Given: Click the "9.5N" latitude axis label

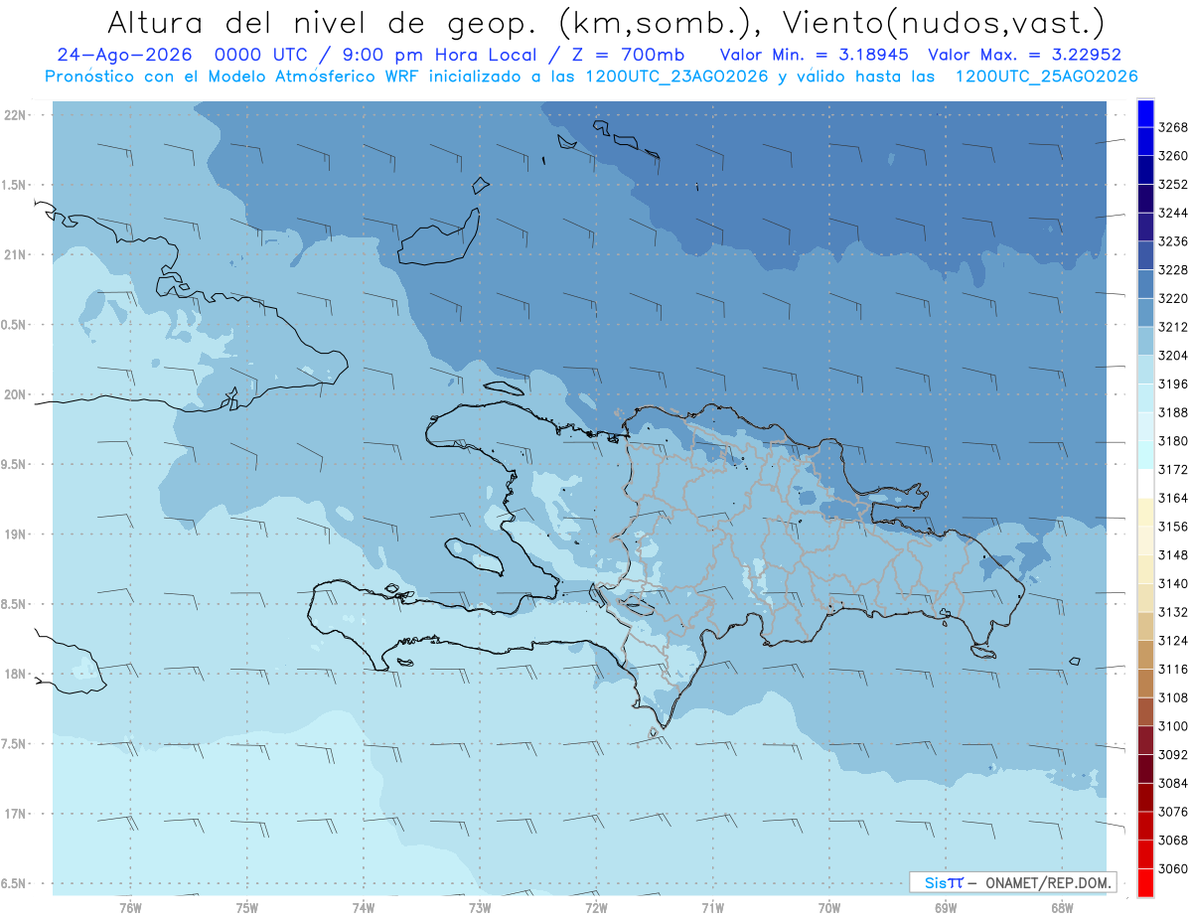Looking at the screenshot, I should (15, 464).
